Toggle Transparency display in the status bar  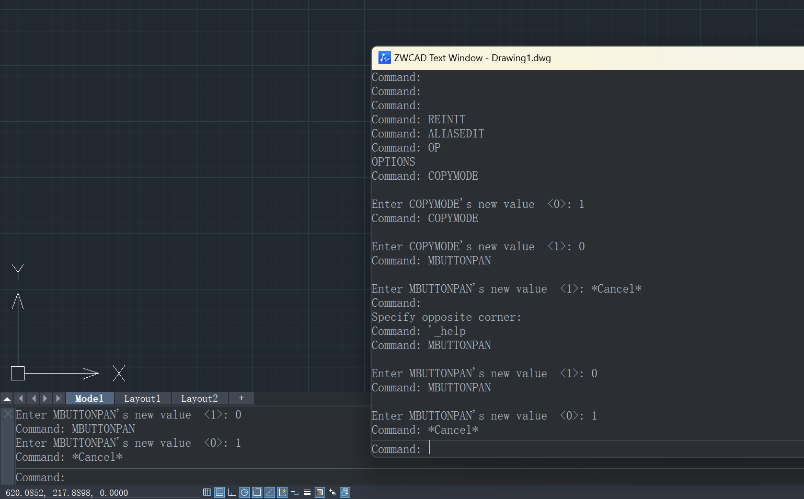pyautogui.click(x=320, y=492)
